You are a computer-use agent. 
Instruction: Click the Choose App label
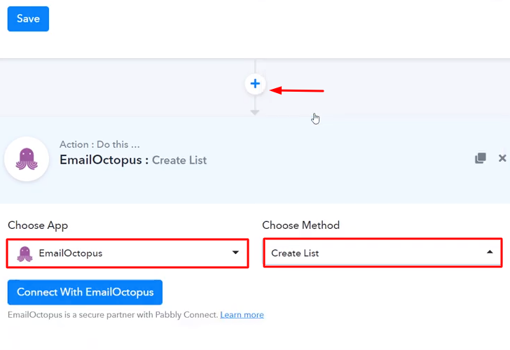(x=38, y=225)
